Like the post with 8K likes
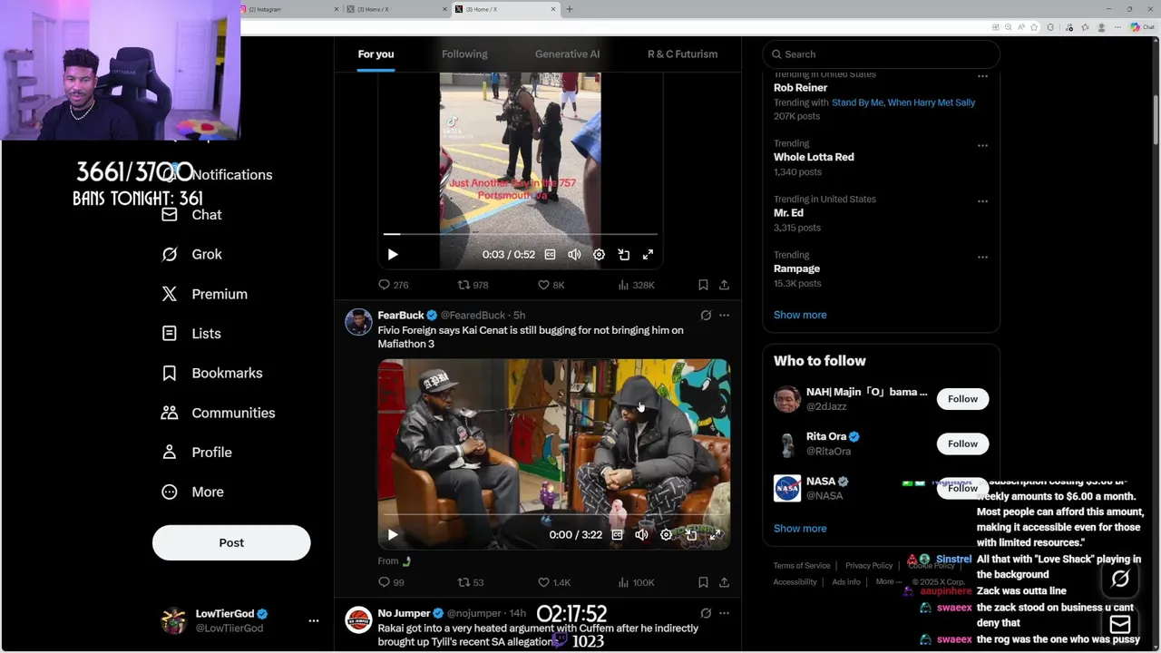This screenshot has width=1161, height=653. tap(551, 285)
